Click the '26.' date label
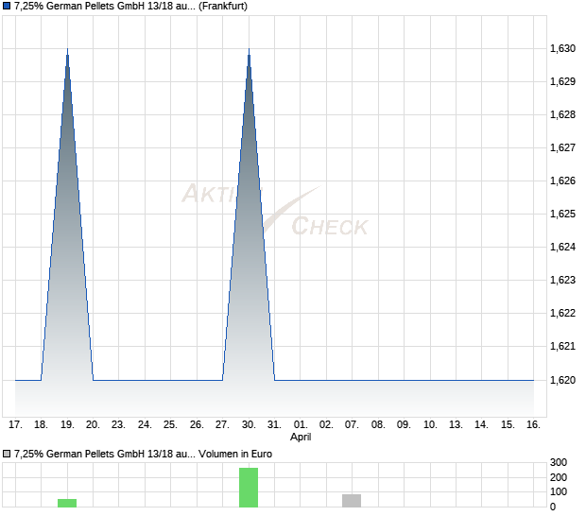Image resolution: width=586 pixels, height=516 pixels. point(197,425)
